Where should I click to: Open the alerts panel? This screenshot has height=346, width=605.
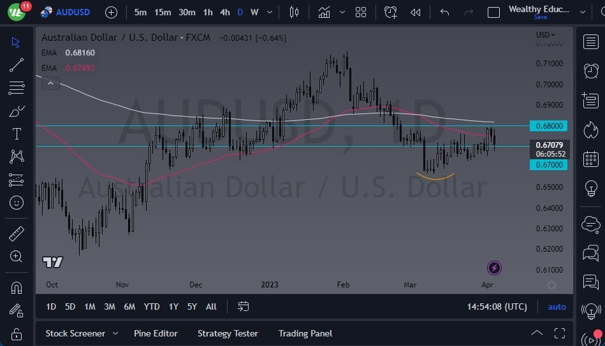point(591,71)
